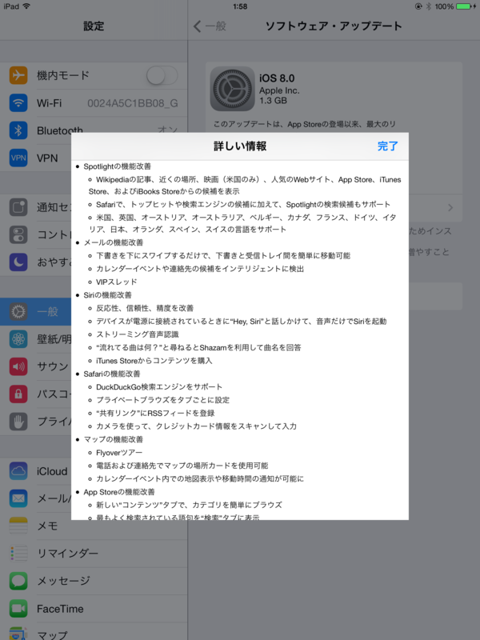This screenshot has width=480, height=640.
Task: Open the プライバシー hand icon
Action: tap(18, 422)
